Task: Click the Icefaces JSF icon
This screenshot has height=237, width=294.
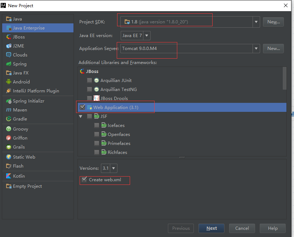Action: (104, 125)
